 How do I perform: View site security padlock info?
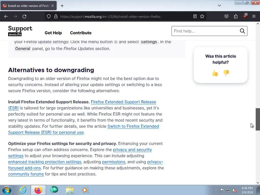click(56, 17)
